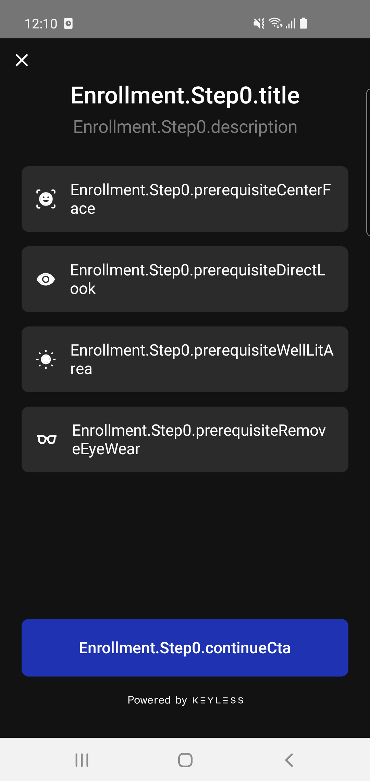The height and width of the screenshot is (781, 370).
Task: Go back with Android back chevron
Action: pos(289,760)
